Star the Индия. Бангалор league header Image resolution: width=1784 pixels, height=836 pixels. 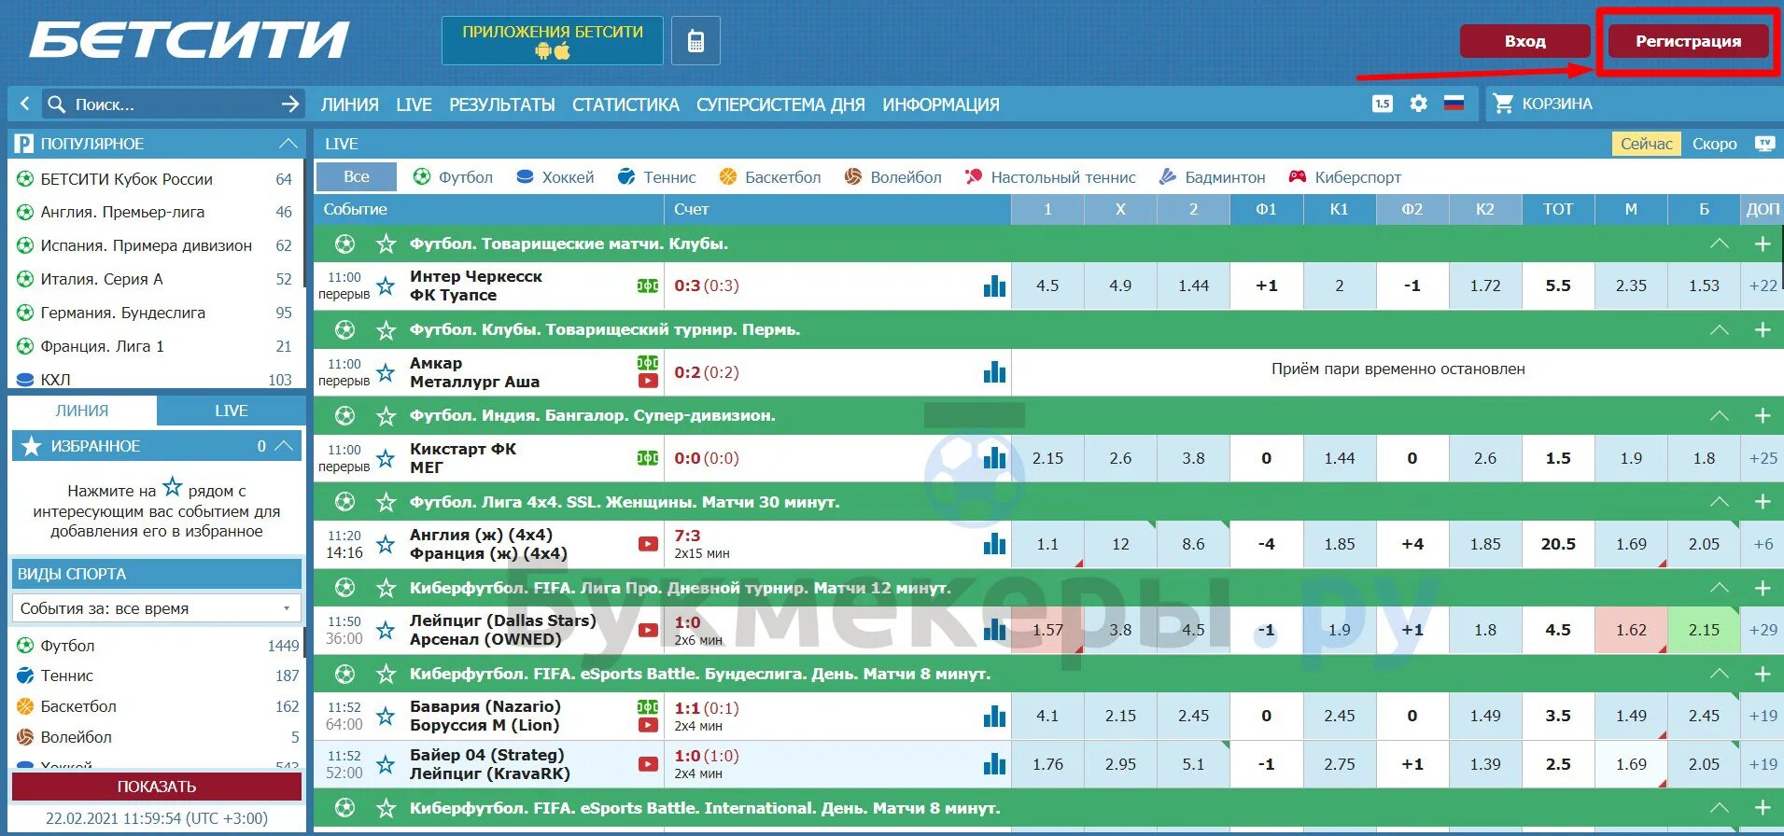(386, 415)
